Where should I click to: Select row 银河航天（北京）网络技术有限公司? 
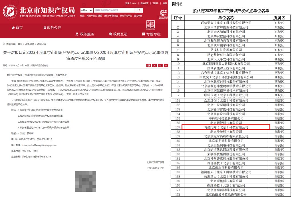click(x=231, y=172)
